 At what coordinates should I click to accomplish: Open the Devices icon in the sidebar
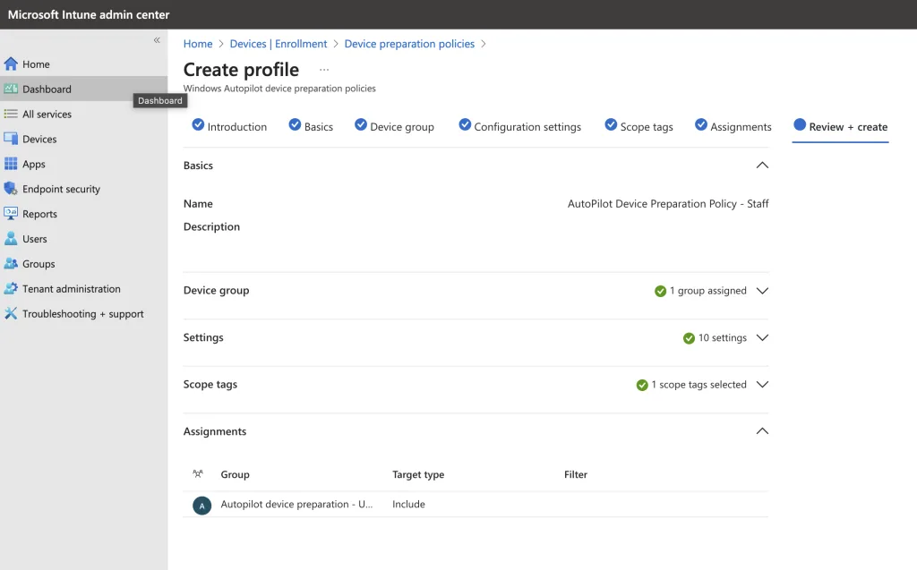click(11, 140)
